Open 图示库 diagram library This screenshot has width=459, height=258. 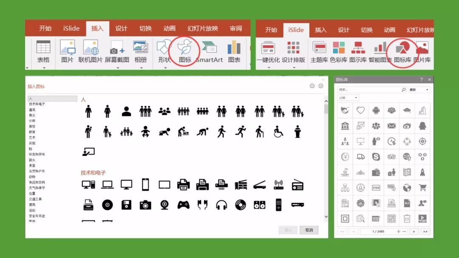(x=358, y=52)
